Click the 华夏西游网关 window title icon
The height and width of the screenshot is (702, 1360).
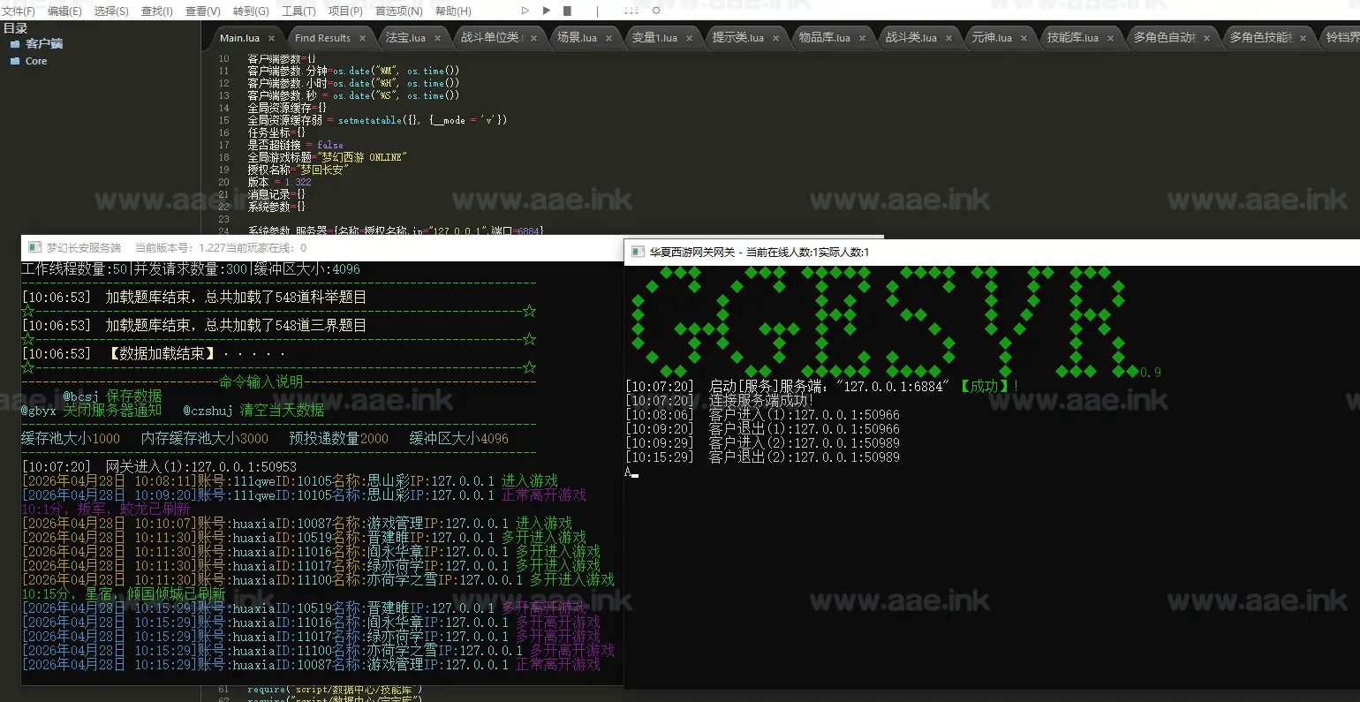638,252
